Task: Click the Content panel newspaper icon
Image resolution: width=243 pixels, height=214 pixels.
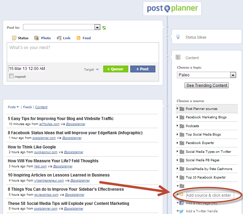Action: (178, 57)
